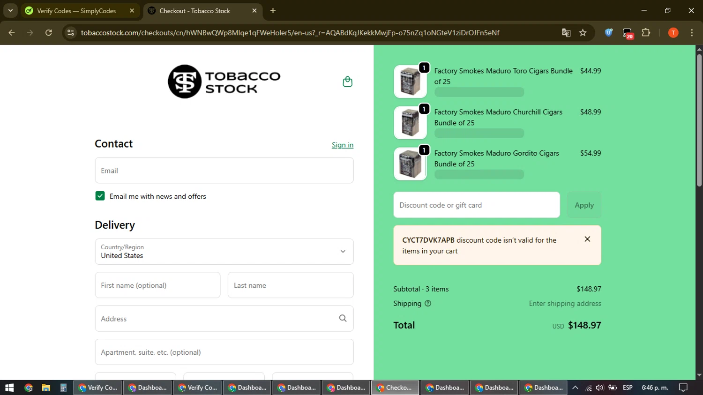This screenshot has height=395, width=703.
Task: Click the browser address bar URL
Action: click(x=290, y=33)
